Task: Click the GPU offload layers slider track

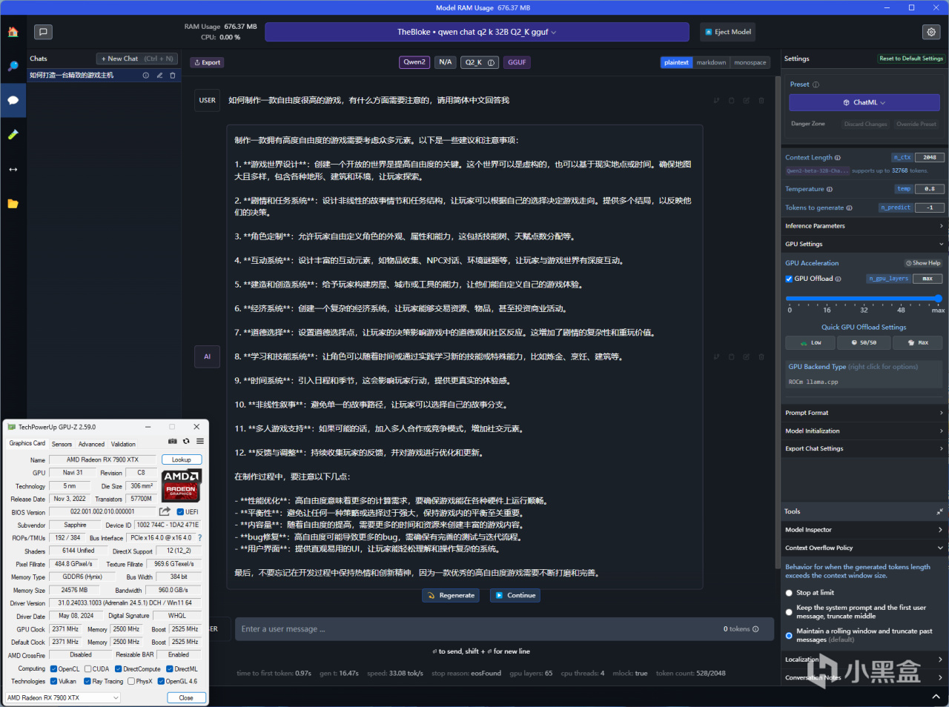Action: click(x=864, y=299)
